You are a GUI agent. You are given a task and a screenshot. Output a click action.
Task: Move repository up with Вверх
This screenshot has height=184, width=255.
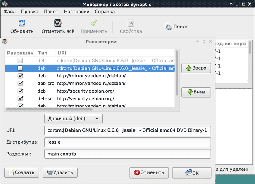click(196, 68)
